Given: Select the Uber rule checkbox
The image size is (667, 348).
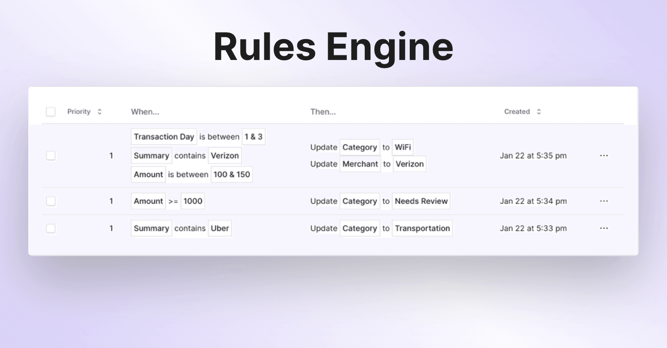Looking at the screenshot, I should click(51, 228).
